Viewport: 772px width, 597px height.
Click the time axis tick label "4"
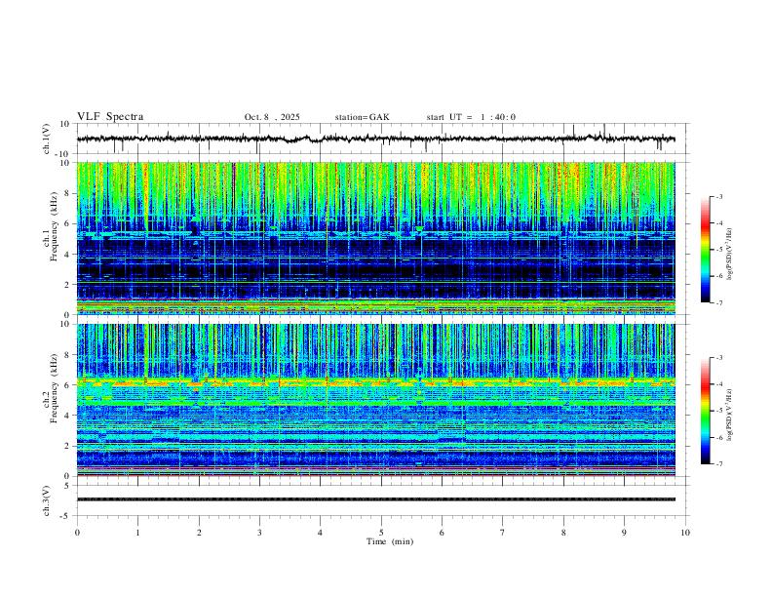pos(320,533)
